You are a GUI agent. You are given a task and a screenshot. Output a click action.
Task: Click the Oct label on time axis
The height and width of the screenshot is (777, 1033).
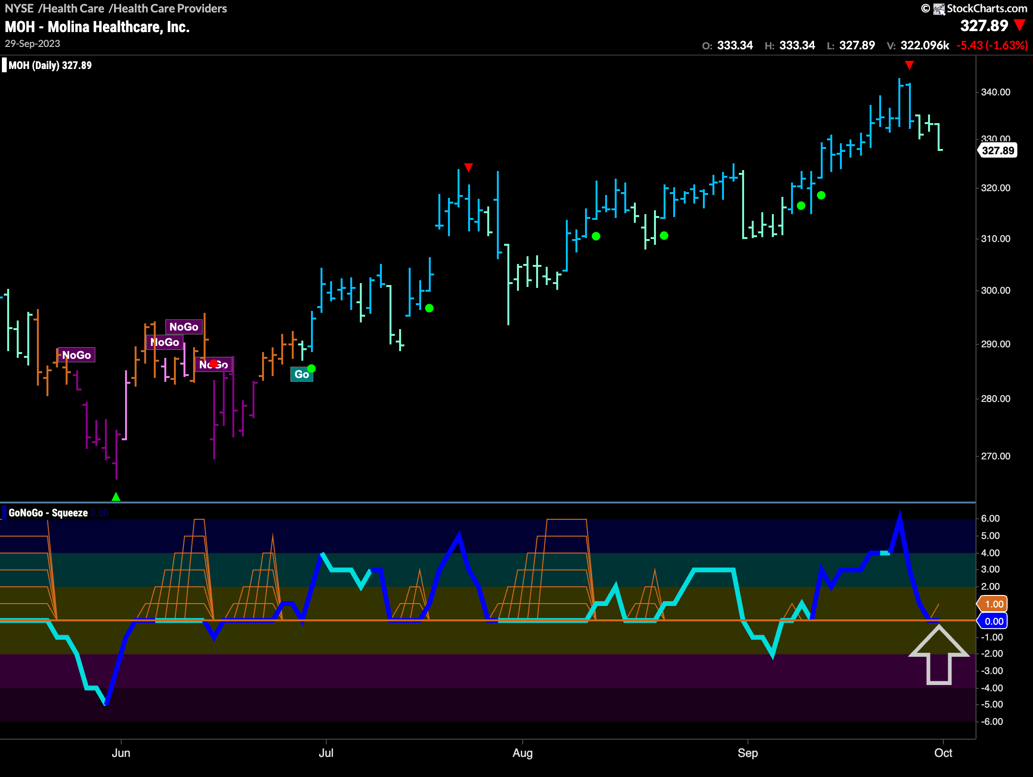pos(943,753)
